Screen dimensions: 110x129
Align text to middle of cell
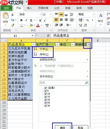point(61,15)
